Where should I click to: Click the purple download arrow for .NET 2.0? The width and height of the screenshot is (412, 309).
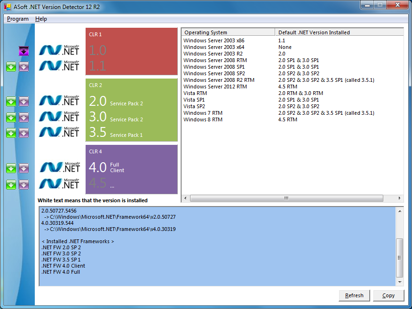(x=24, y=102)
